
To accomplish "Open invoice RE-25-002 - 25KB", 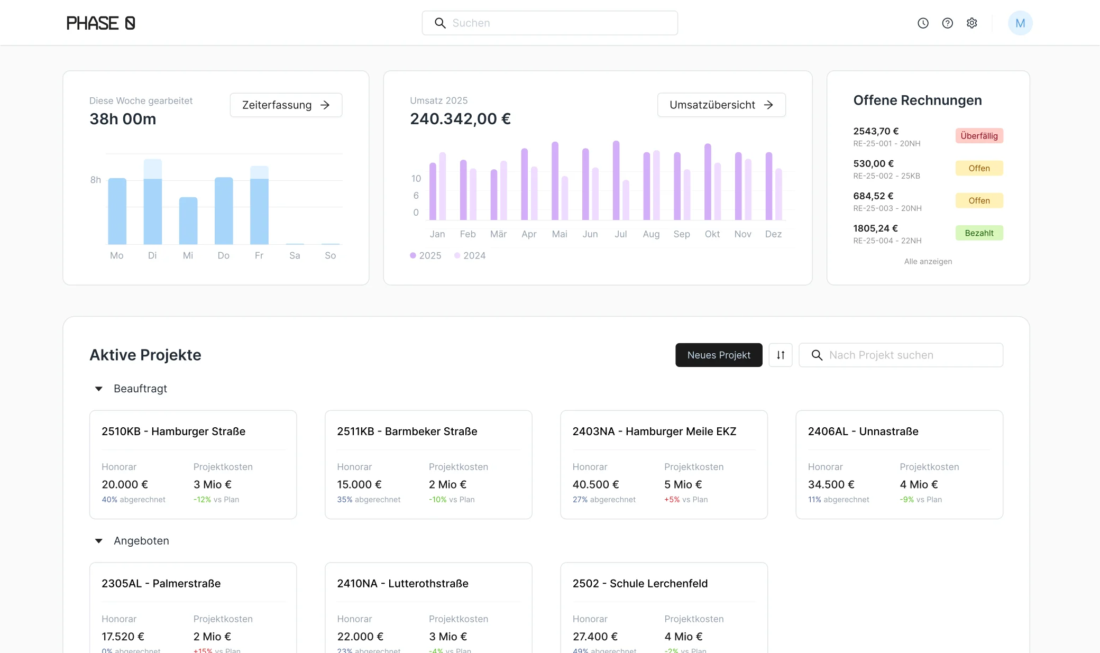I will [x=928, y=168].
